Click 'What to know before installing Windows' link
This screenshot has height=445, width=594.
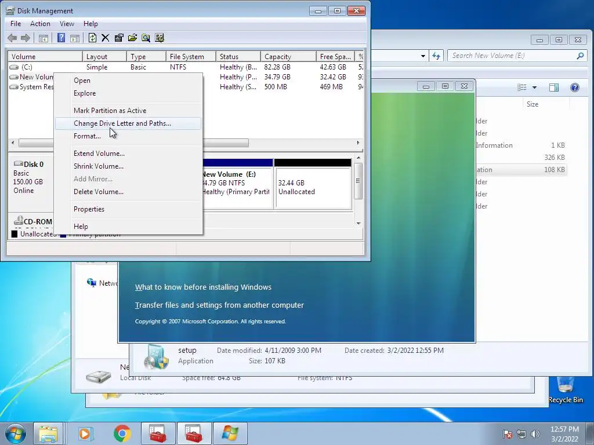tap(203, 287)
